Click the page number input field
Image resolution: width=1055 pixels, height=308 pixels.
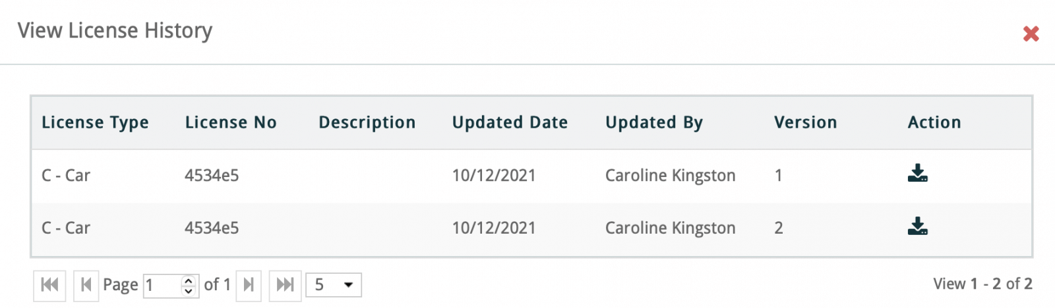(x=162, y=285)
